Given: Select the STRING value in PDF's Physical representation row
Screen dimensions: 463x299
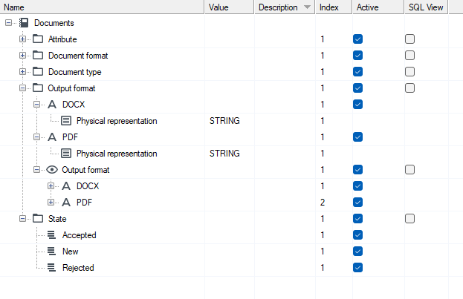Looking at the screenshot, I should point(224,154).
